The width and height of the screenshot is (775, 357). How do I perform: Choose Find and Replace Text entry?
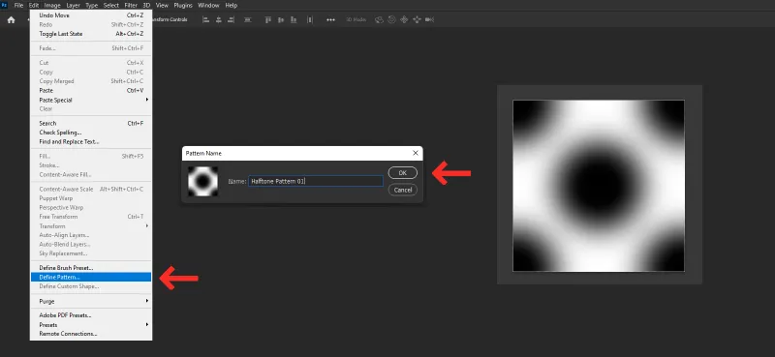pos(91,141)
